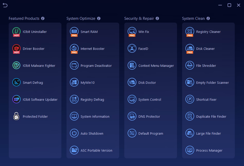Open the IObit Uninstaller icon
The height and width of the screenshot is (166, 244).
click(16, 32)
